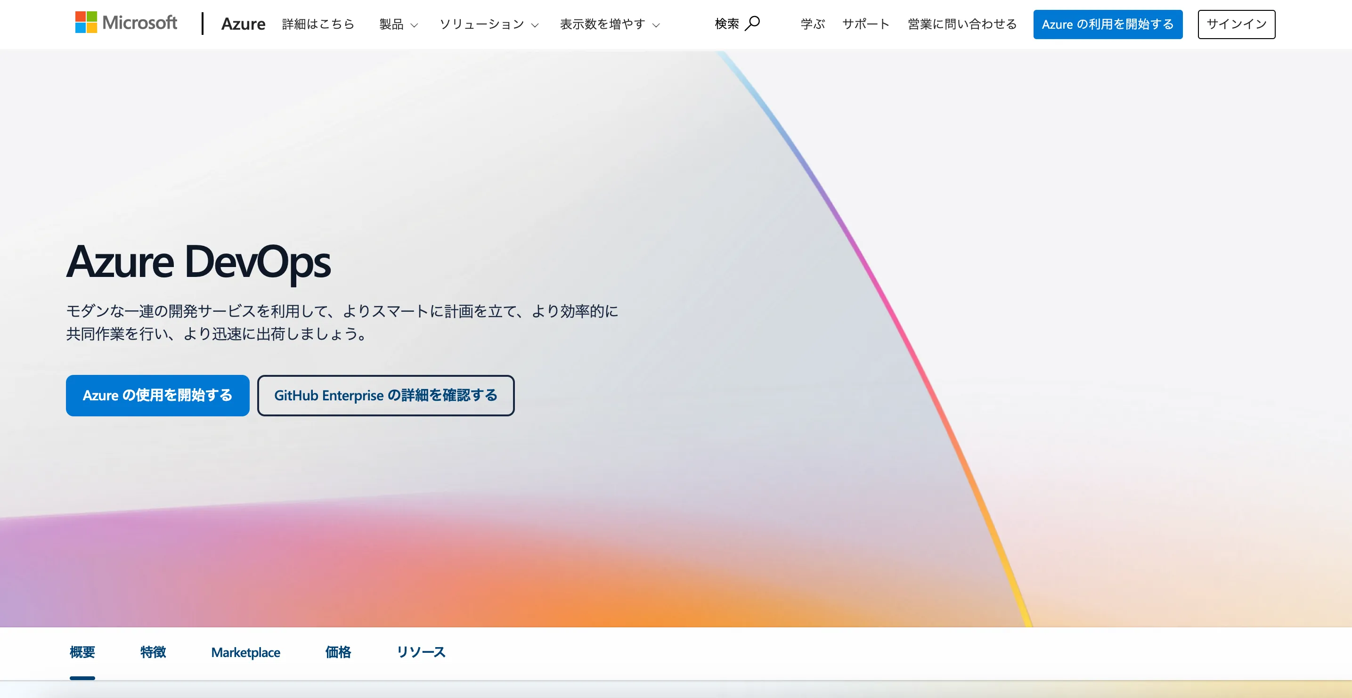The width and height of the screenshot is (1352, 698).
Task: Switch to the Marketplace tab
Action: (x=245, y=652)
